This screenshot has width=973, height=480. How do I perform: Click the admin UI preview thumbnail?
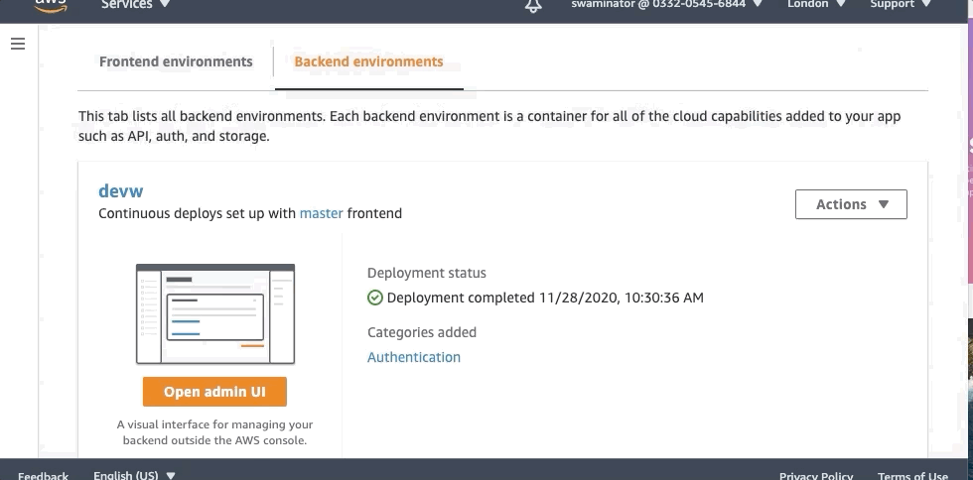215,313
